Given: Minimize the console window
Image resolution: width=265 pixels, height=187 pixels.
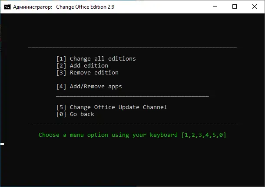Looking at the screenshot, I should (x=215, y=6).
